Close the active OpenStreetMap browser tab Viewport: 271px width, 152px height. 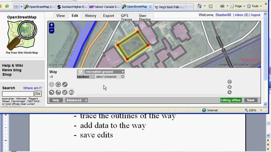(x=150, y=7)
